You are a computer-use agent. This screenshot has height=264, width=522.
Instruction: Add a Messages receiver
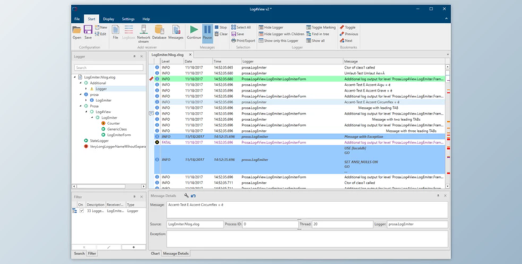tap(176, 32)
